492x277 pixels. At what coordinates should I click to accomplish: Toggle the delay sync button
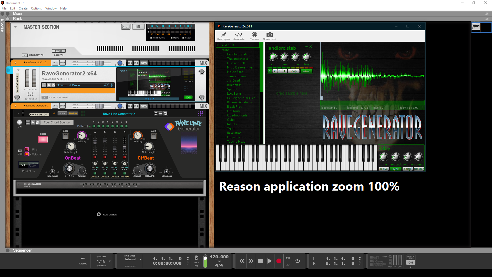coord(396,169)
